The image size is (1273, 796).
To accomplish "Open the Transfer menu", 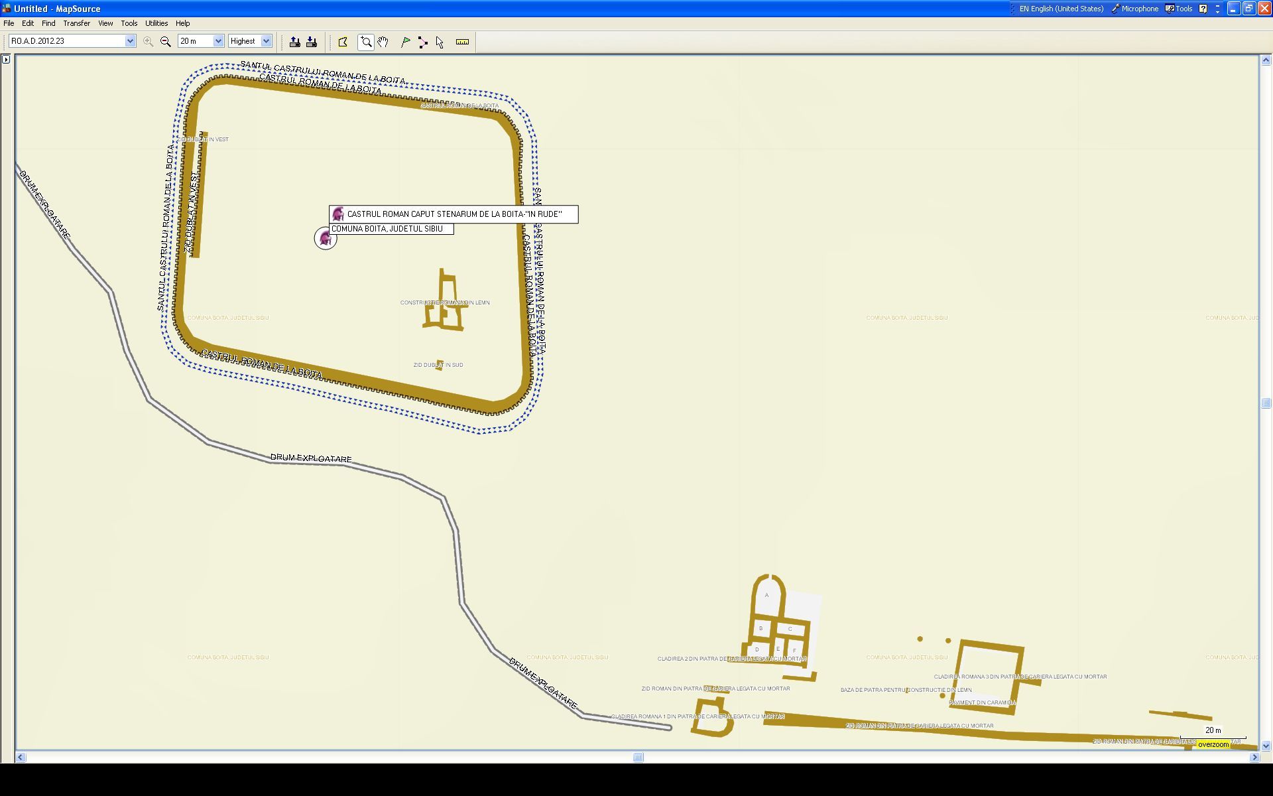I will coord(76,23).
